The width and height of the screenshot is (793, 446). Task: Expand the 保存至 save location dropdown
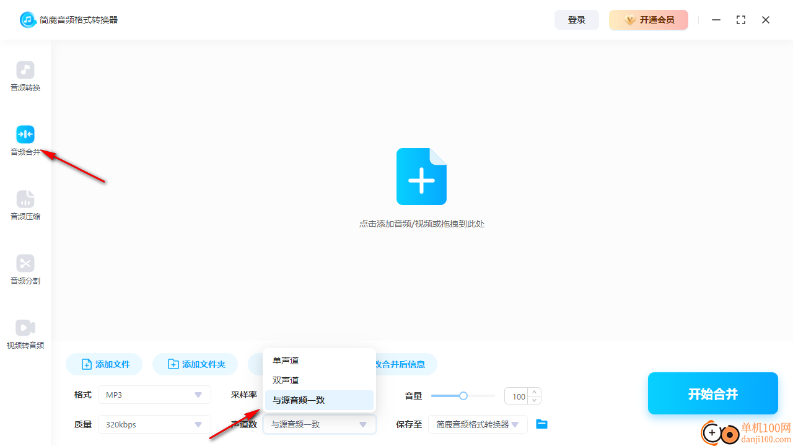pyautogui.click(x=478, y=424)
